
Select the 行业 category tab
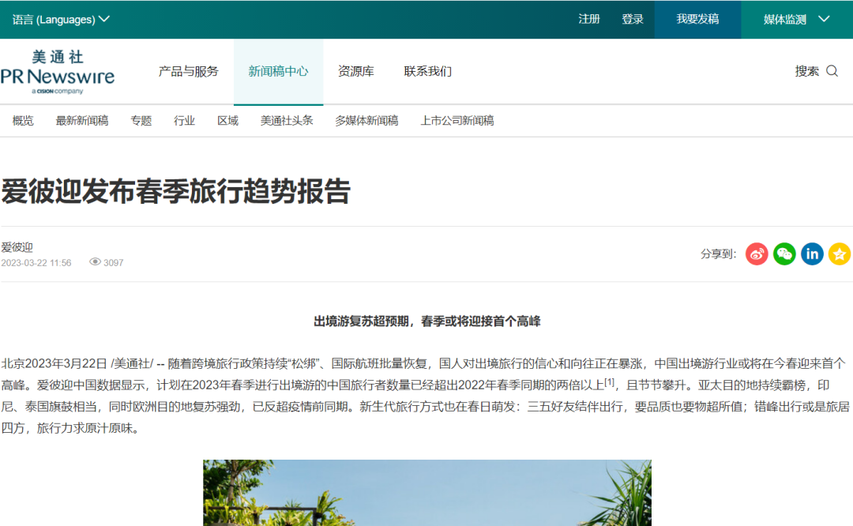pyautogui.click(x=184, y=120)
